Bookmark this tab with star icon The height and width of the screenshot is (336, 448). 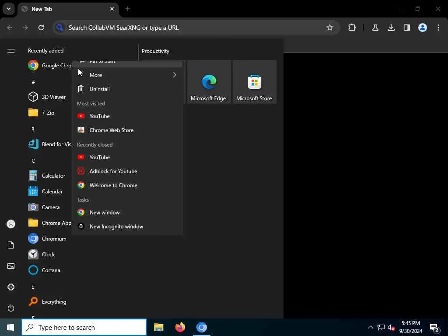coord(330,28)
